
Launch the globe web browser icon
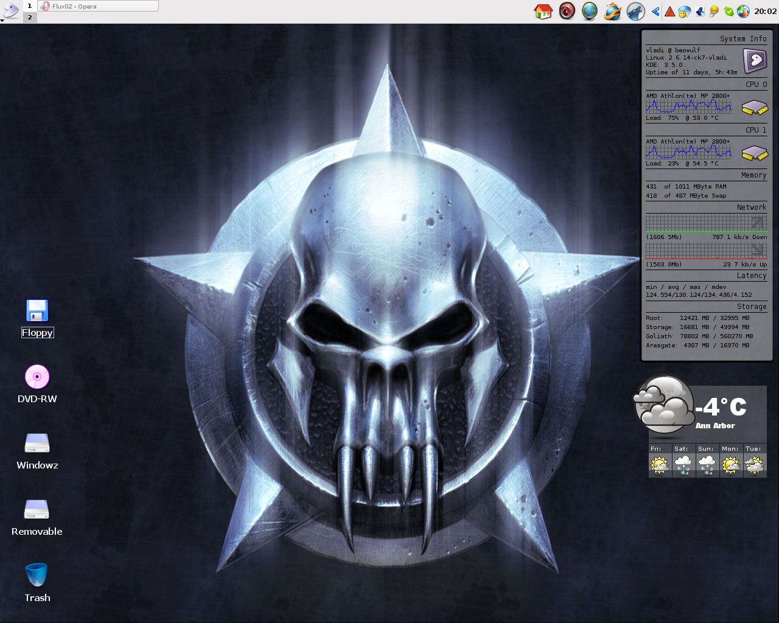coord(589,11)
